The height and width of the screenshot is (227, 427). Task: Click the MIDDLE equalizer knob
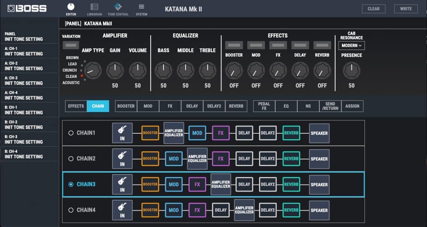[x=186, y=70]
